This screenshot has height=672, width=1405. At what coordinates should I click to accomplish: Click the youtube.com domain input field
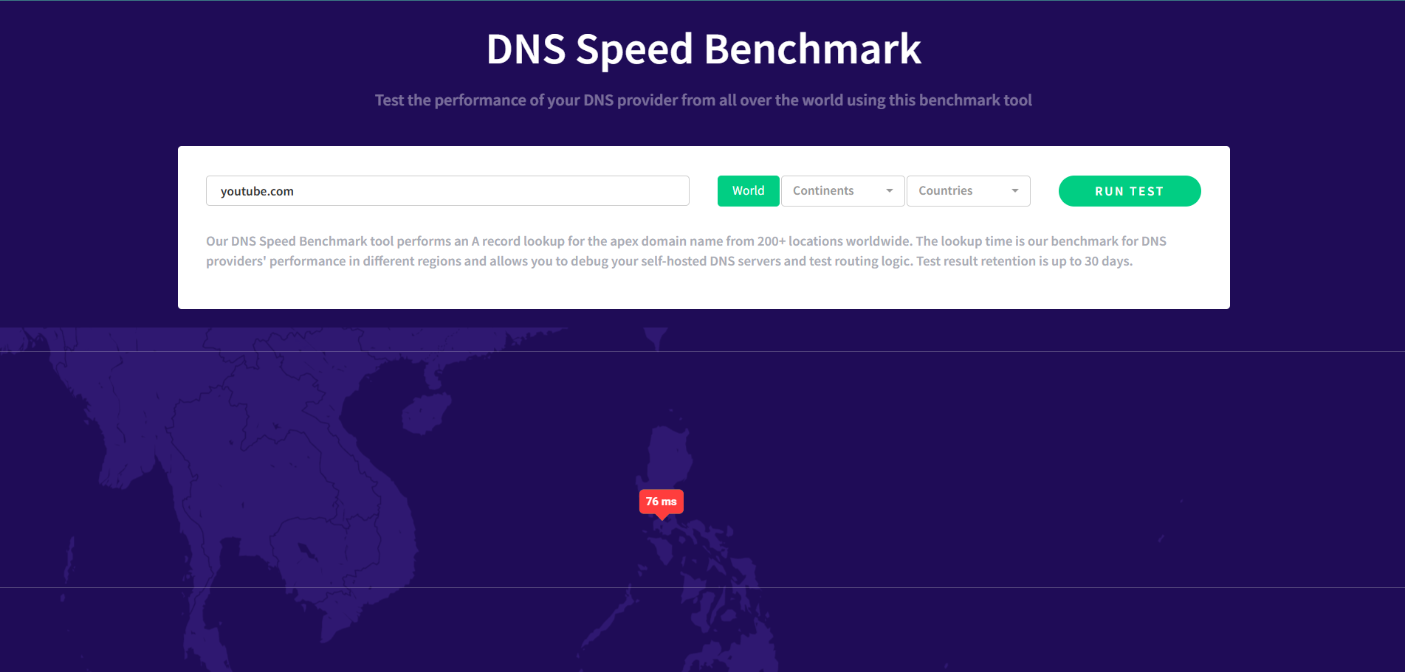pos(447,191)
